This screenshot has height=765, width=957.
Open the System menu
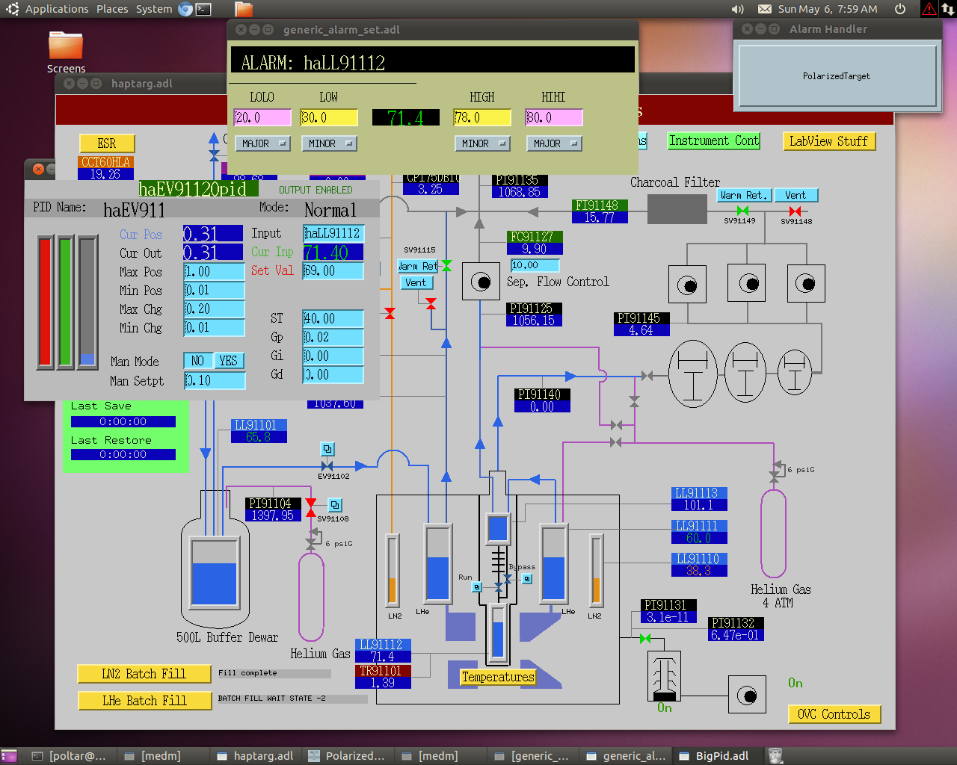154,9
